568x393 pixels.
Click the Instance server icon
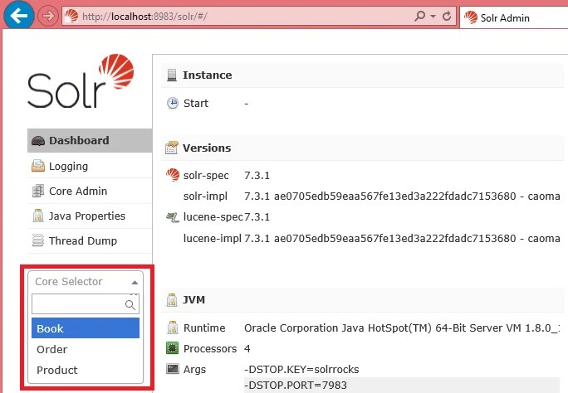[172, 75]
